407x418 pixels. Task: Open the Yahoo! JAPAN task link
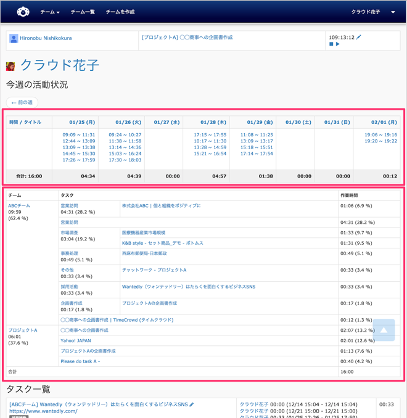pyautogui.click(x=75, y=340)
